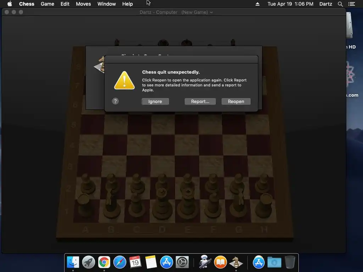Viewport: 363px width, 272px height.
Task: Open App Store icon right of Dock divider
Action: point(258,262)
